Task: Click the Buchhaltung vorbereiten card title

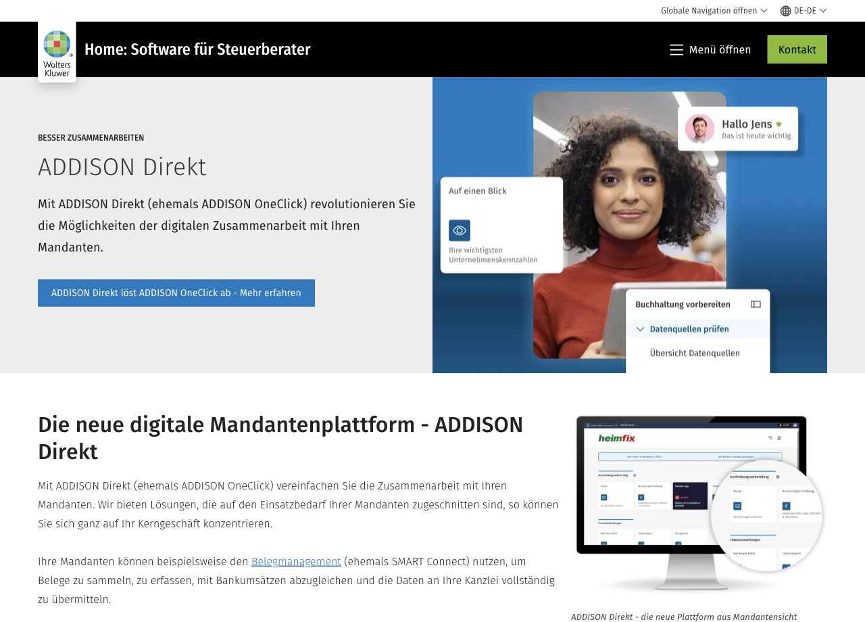Action: click(x=683, y=304)
